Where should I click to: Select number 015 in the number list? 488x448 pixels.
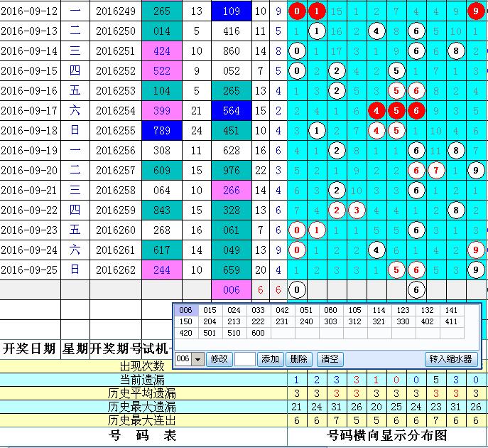pyautogui.click(x=209, y=311)
